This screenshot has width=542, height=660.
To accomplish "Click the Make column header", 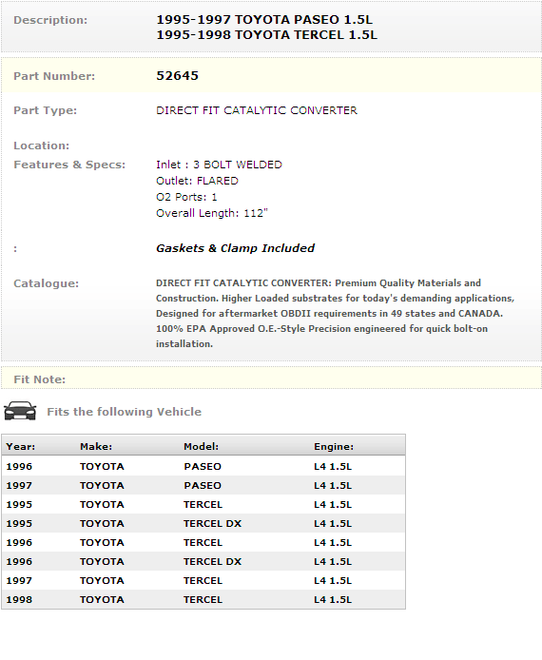I will click(96, 447).
